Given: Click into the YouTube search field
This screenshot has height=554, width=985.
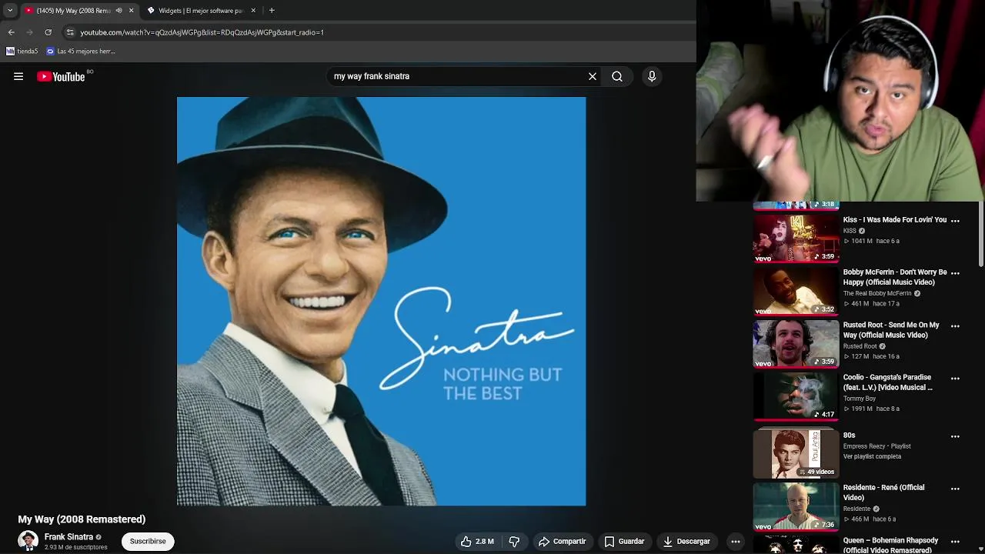Looking at the screenshot, I should point(458,76).
